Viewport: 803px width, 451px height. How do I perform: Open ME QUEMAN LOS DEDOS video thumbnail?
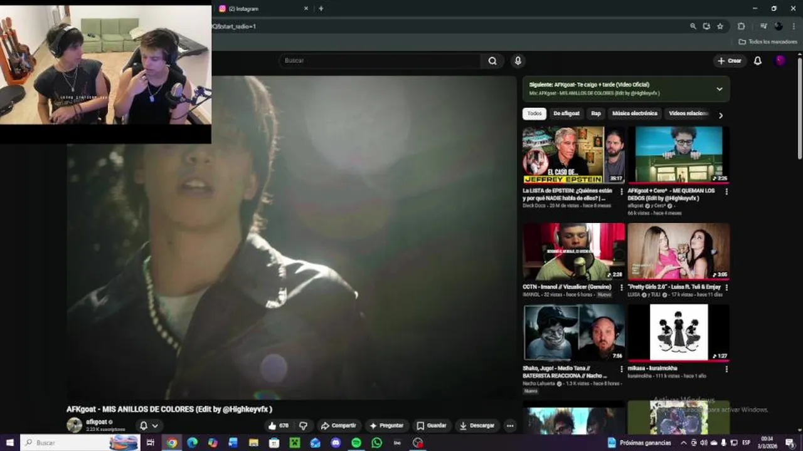678,155
